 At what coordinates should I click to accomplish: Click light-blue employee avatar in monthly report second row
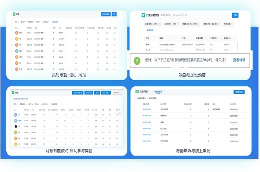click(x=16, y=121)
